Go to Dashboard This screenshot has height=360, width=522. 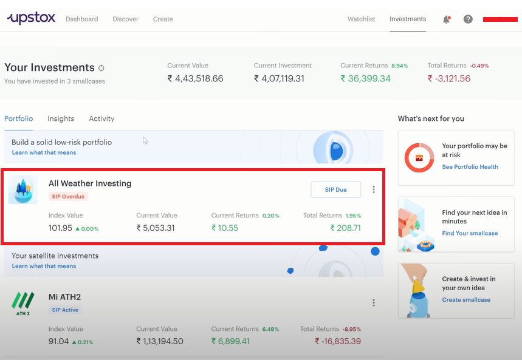pos(82,19)
